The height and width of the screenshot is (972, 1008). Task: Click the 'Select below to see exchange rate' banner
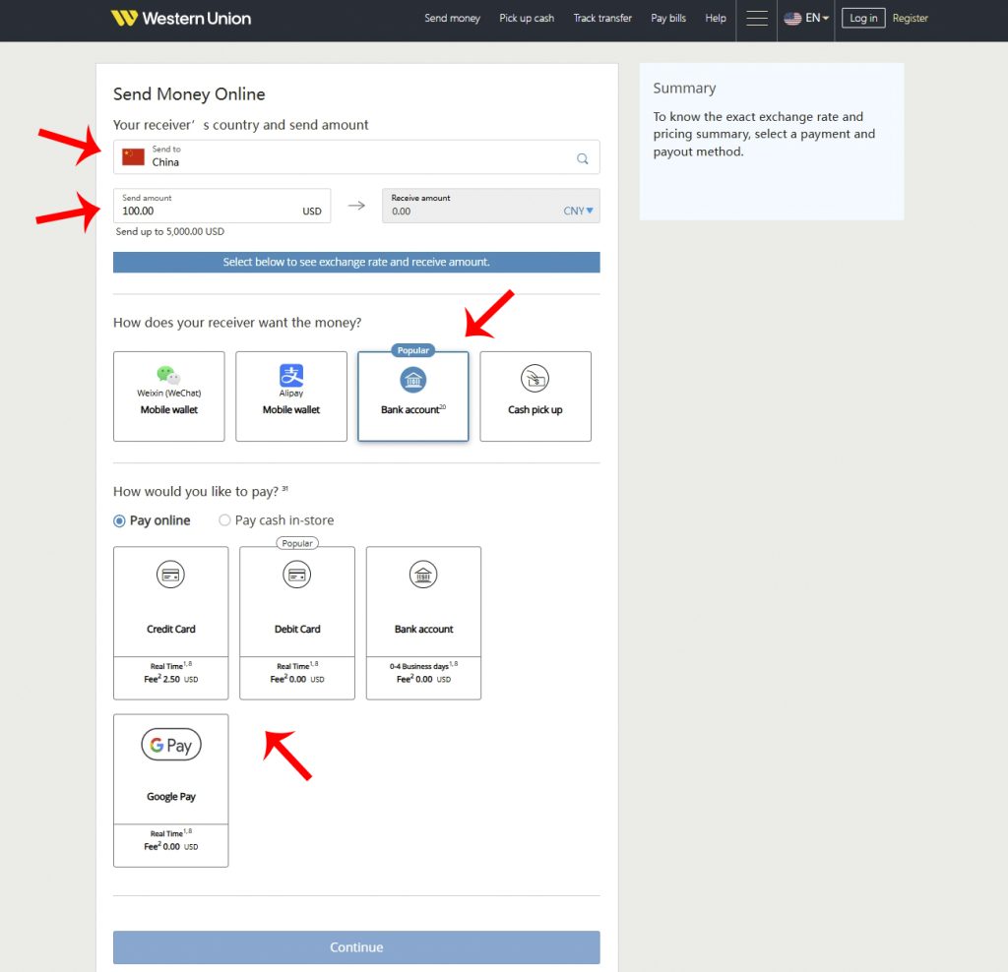356,262
